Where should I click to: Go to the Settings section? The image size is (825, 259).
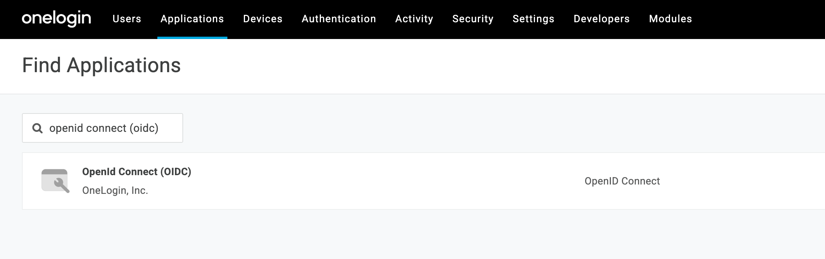533,18
